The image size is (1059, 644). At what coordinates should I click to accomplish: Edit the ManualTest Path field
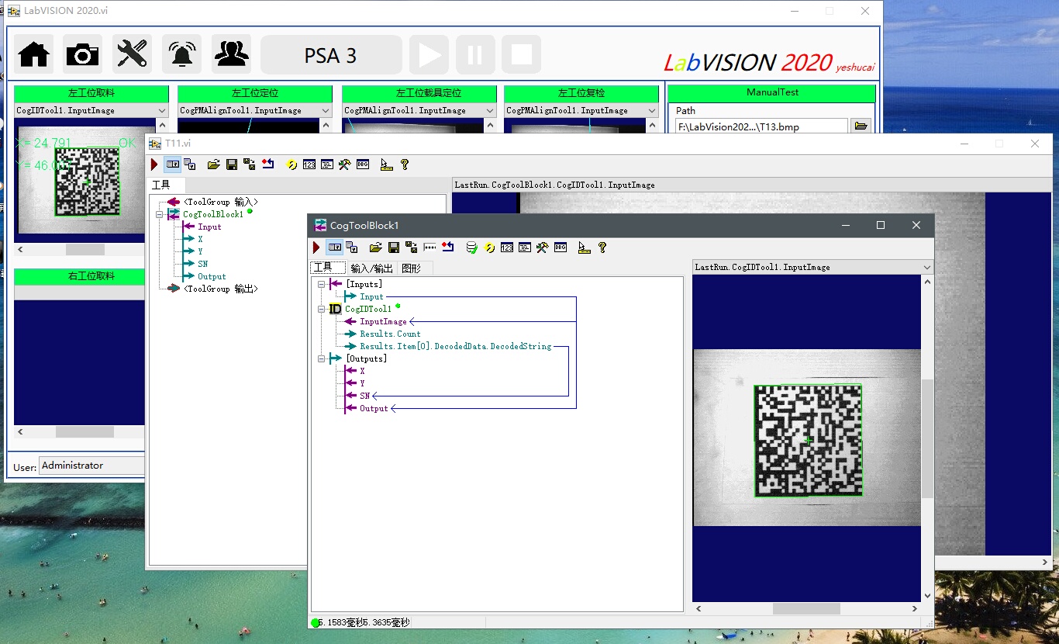tap(761, 126)
